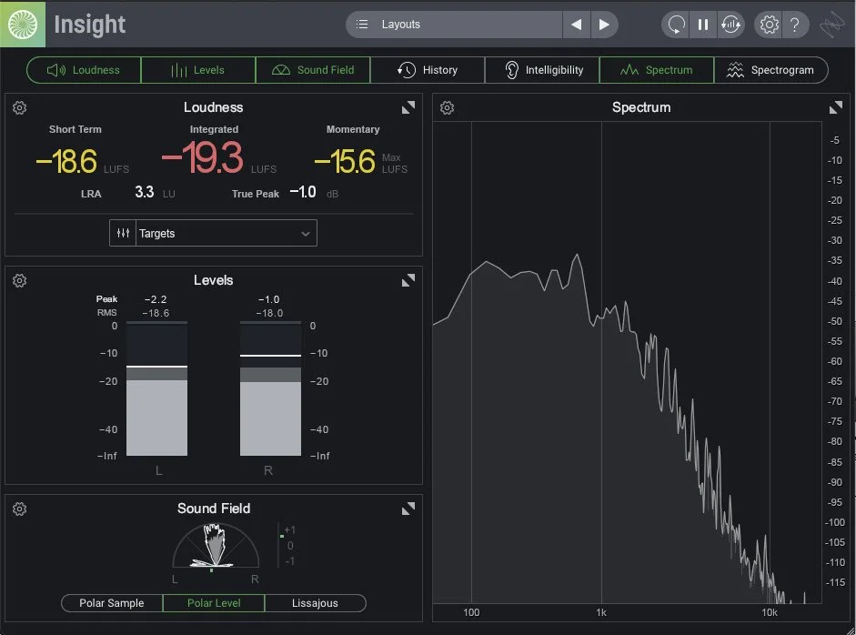Image resolution: width=856 pixels, height=635 pixels.
Task: Open the Layouts preset list
Action: click(454, 25)
